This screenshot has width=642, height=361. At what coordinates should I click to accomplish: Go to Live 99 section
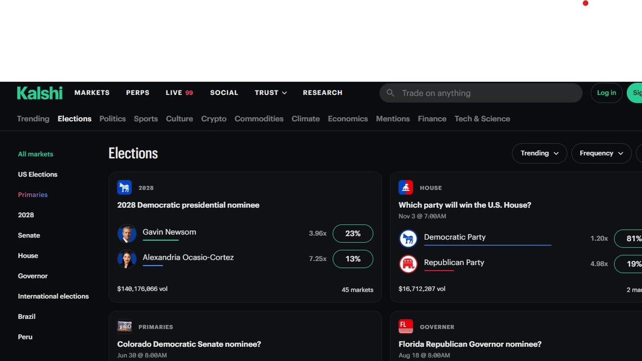point(179,93)
